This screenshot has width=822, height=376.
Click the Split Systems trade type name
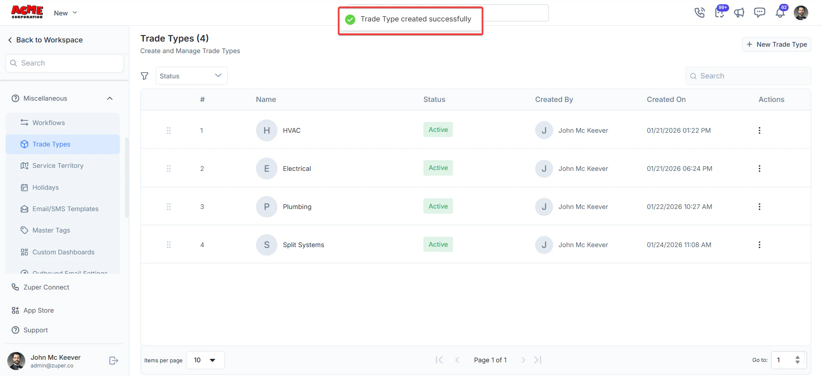pos(303,245)
